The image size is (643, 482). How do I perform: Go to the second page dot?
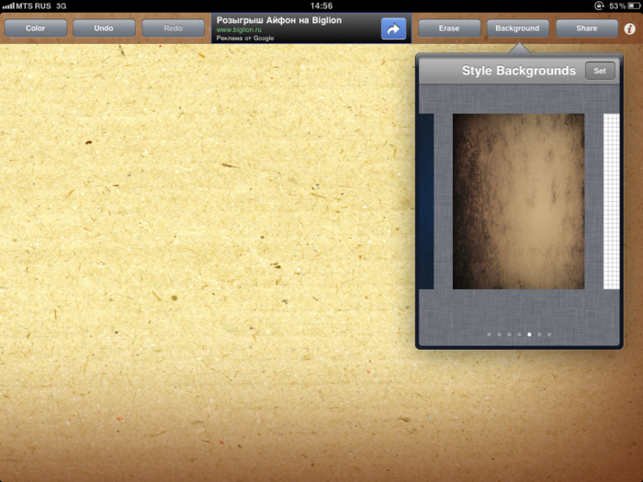click(499, 334)
